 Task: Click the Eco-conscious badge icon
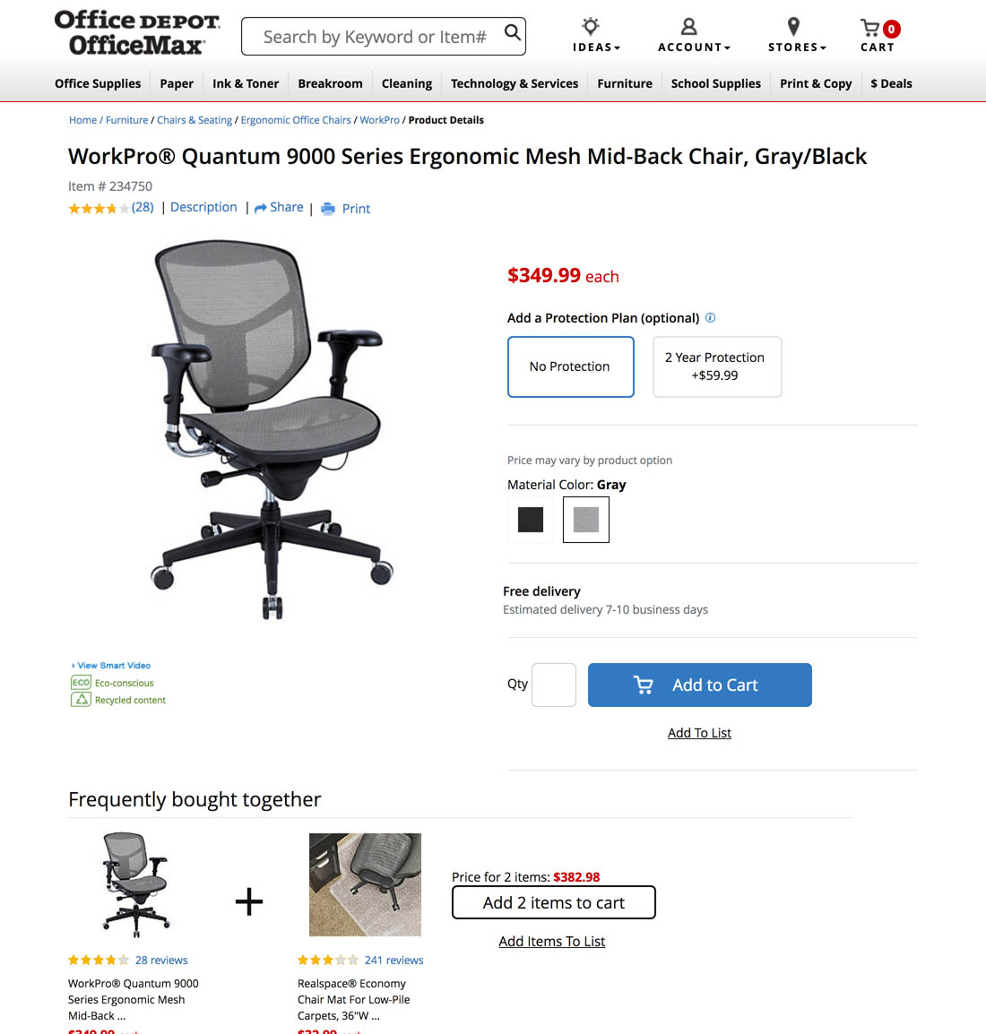click(x=81, y=683)
